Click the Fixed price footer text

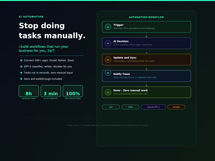coord(107,125)
